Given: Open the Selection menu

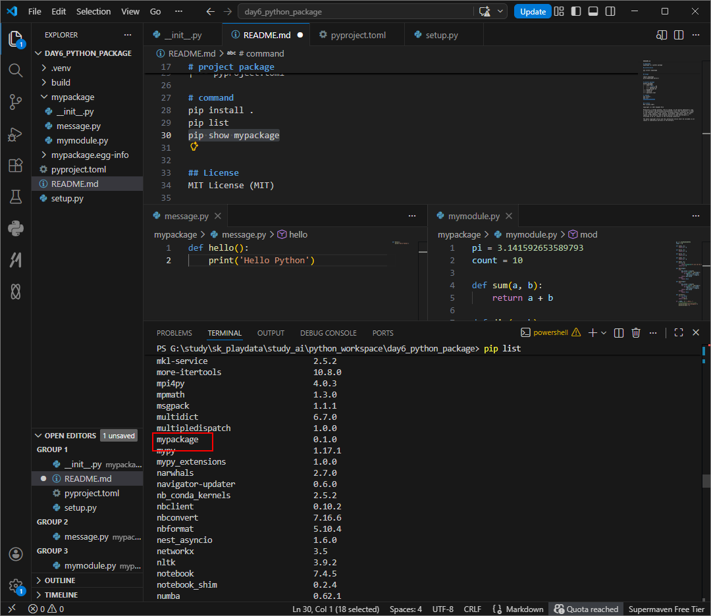Looking at the screenshot, I should (x=93, y=12).
